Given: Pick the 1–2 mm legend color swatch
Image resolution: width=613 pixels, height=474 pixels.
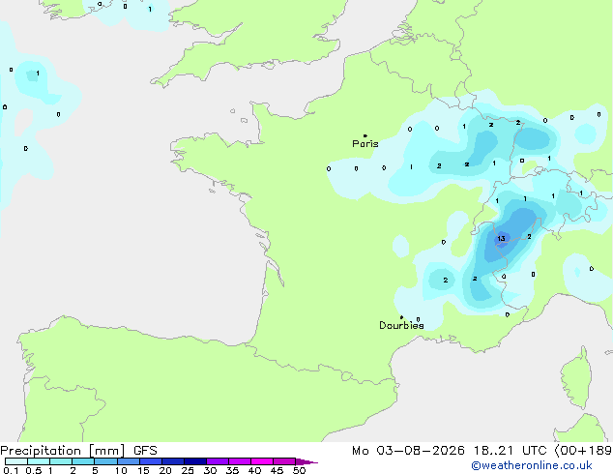Looking at the screenshot, I should tap(61, 461).
